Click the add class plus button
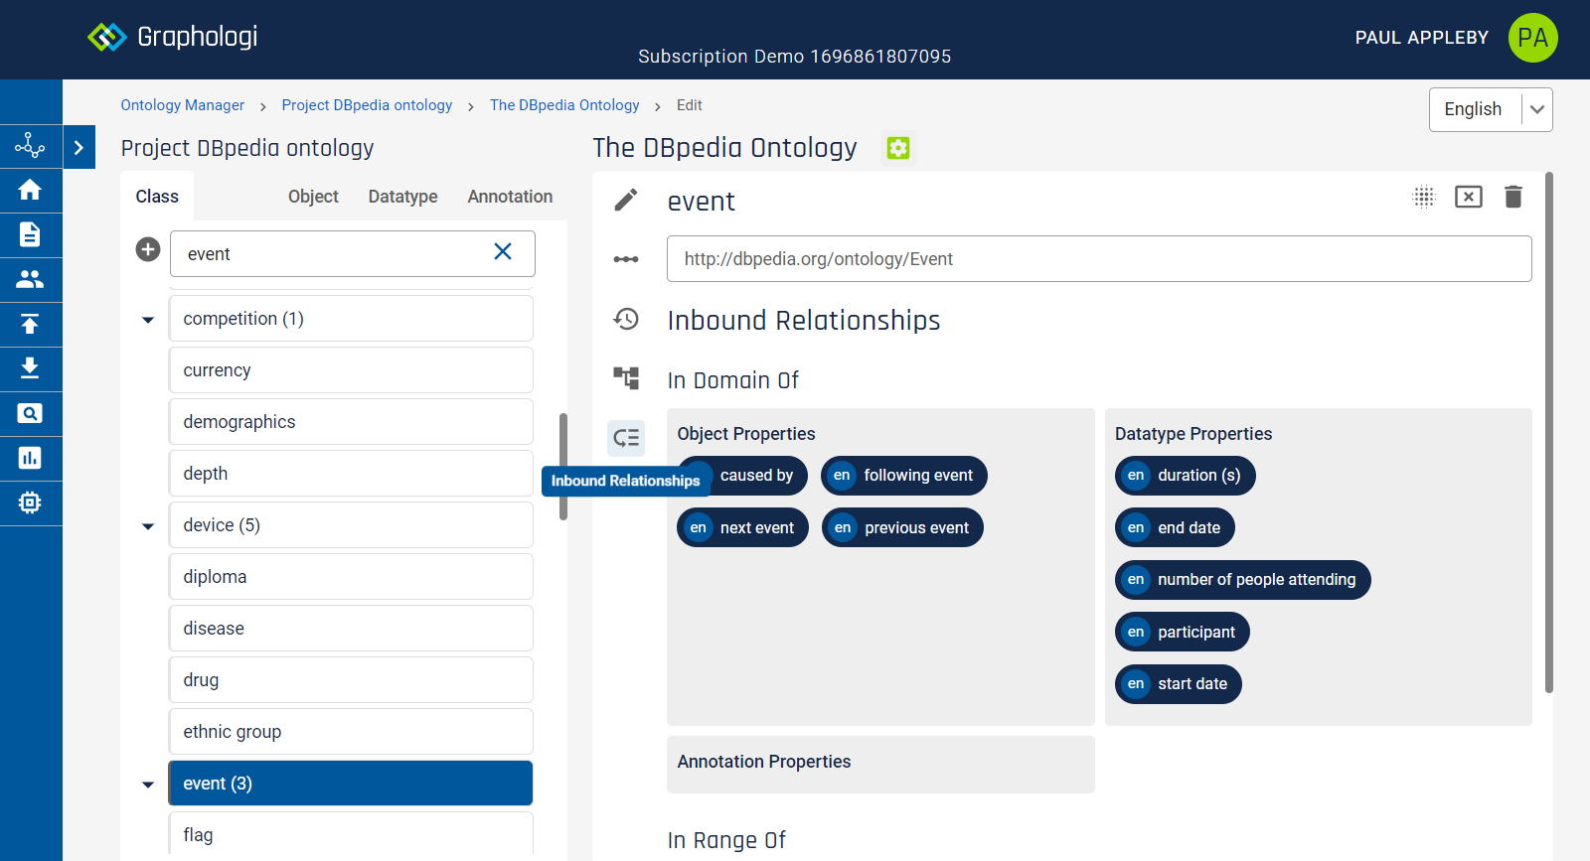1590x861 pixels. coord(148,250)
